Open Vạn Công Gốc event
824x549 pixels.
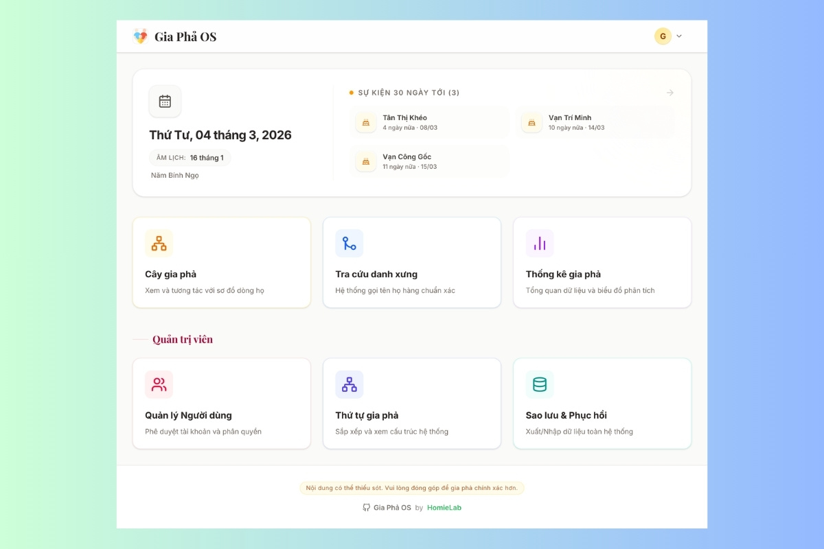click(x=429, y=162)
